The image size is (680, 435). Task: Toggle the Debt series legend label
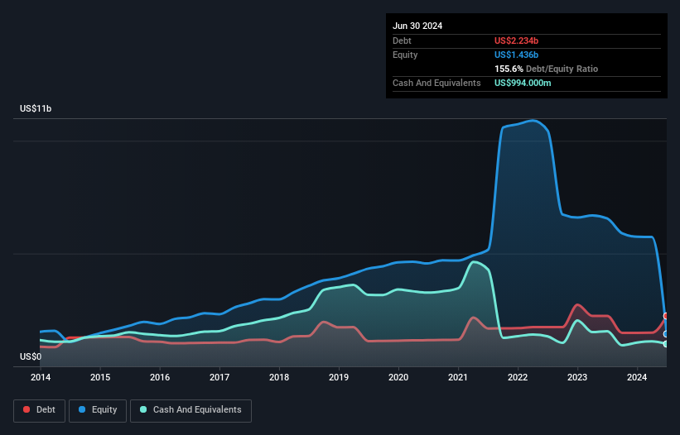47,410
